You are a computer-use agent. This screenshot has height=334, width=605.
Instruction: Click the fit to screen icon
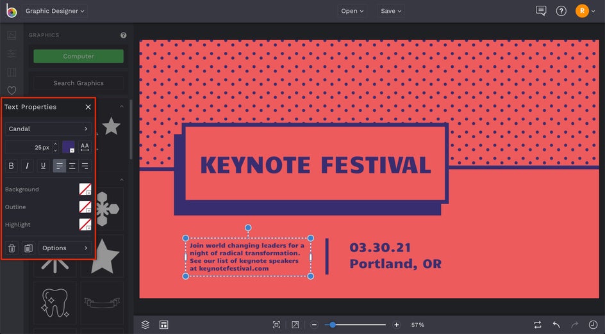(x=276, y=325)
